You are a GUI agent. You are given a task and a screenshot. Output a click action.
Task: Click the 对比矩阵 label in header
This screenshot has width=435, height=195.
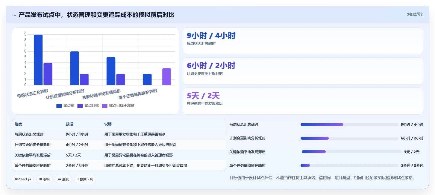415,14
